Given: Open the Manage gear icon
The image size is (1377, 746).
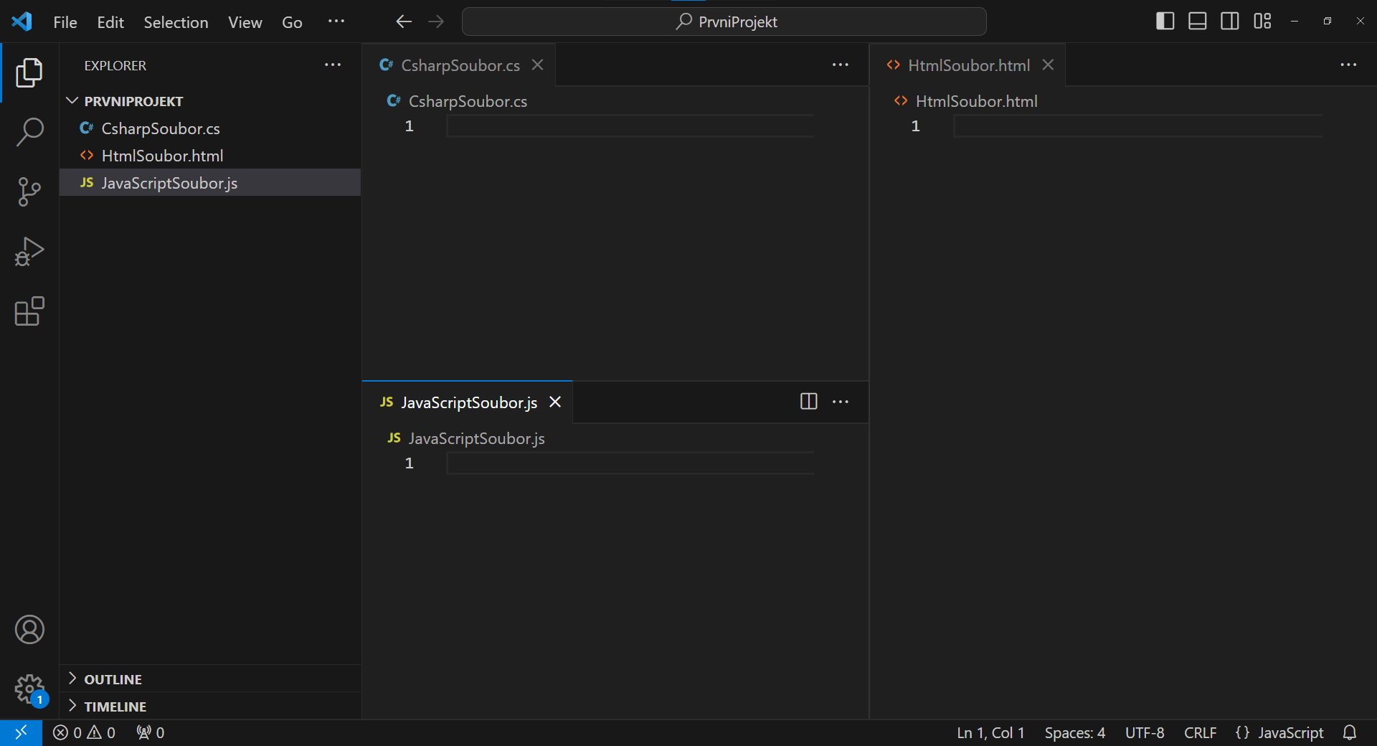Looking at the screenshot, I should tap(29, 689).
